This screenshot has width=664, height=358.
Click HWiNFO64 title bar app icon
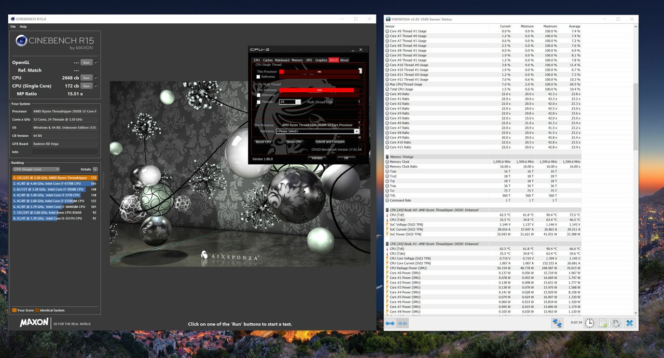tap(388, 19)
